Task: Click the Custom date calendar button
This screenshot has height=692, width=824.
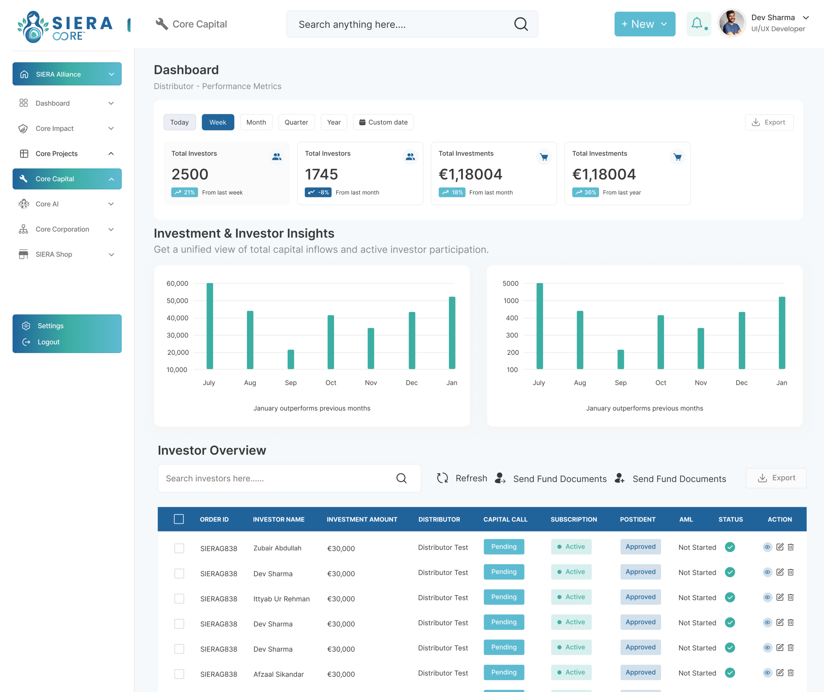Action: 383,122
